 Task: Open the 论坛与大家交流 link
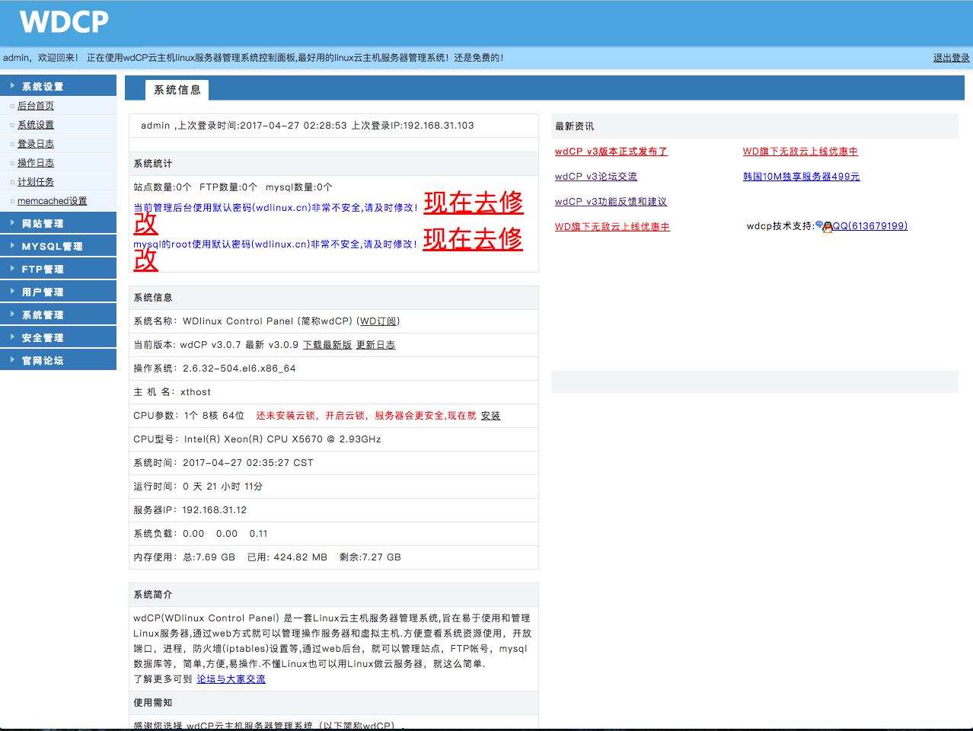(231, 679)
